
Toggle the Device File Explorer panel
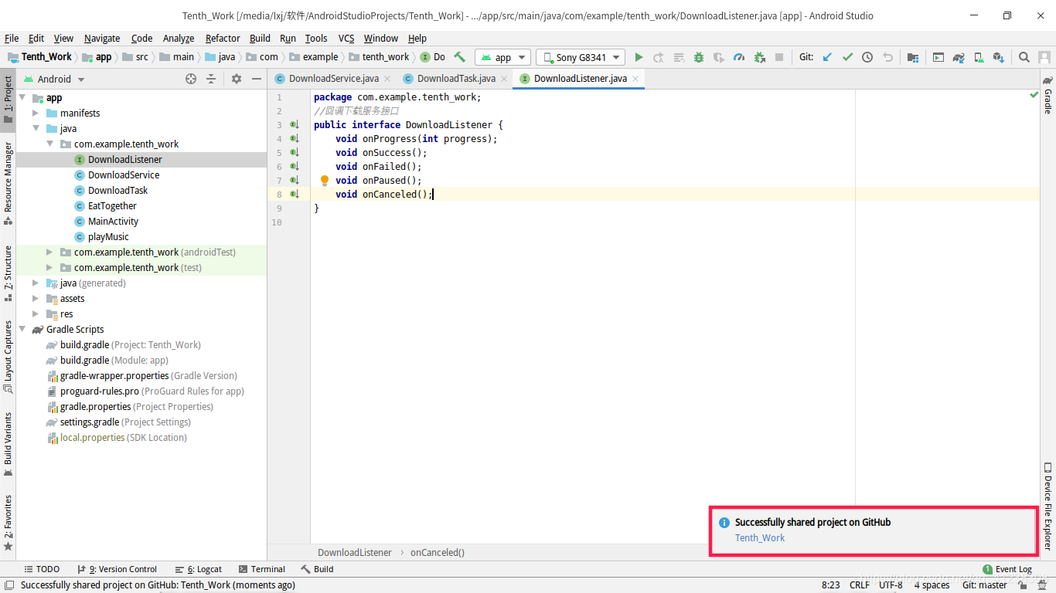coord(1047,506)
